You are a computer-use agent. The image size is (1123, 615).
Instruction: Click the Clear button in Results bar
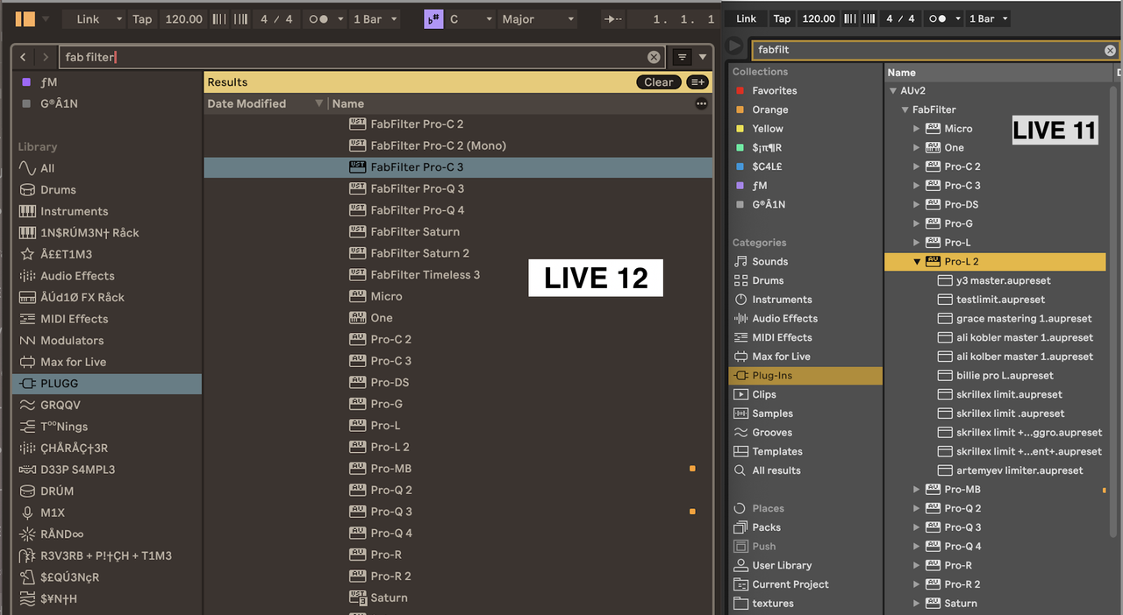(x=659, y=82)
